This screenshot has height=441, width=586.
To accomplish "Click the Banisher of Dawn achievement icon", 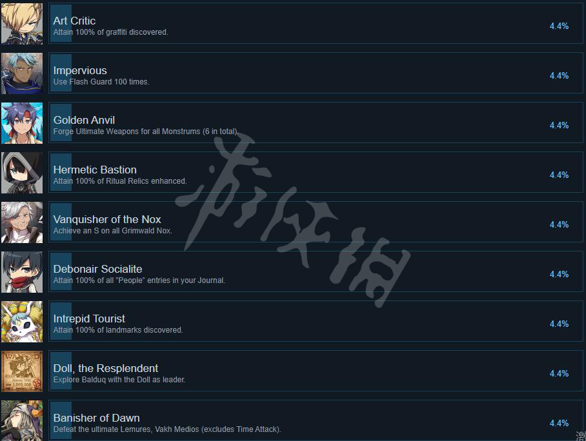I will [x=22, y=421].
